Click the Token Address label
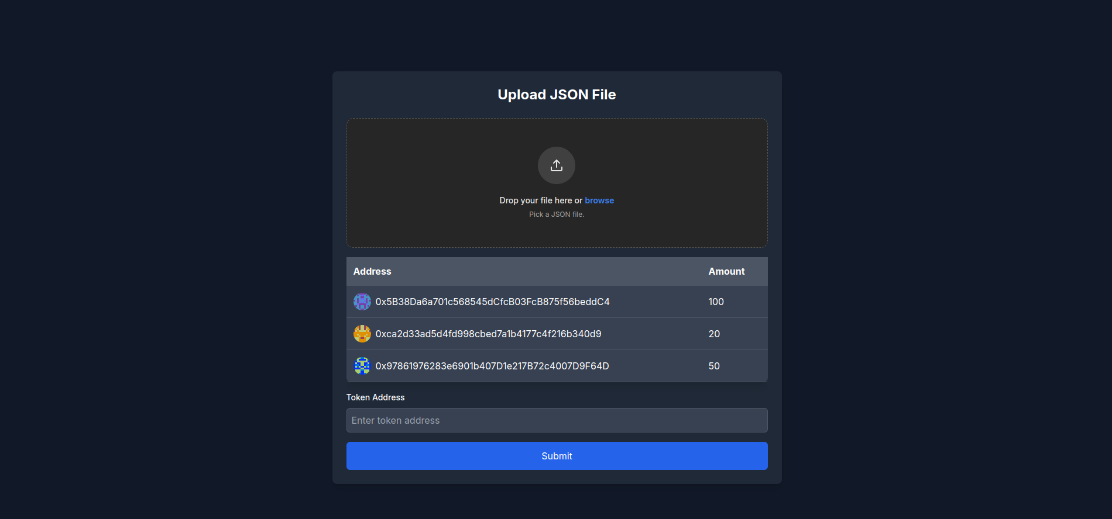 pyautogui.click(x=376, y=397)
